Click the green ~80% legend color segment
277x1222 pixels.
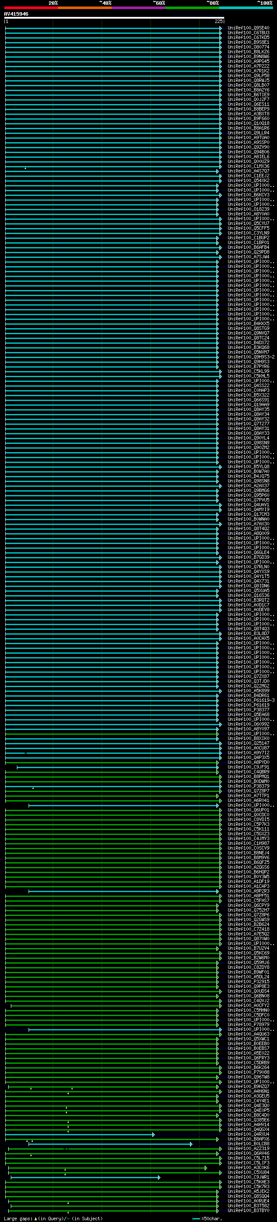pos(192,8)
